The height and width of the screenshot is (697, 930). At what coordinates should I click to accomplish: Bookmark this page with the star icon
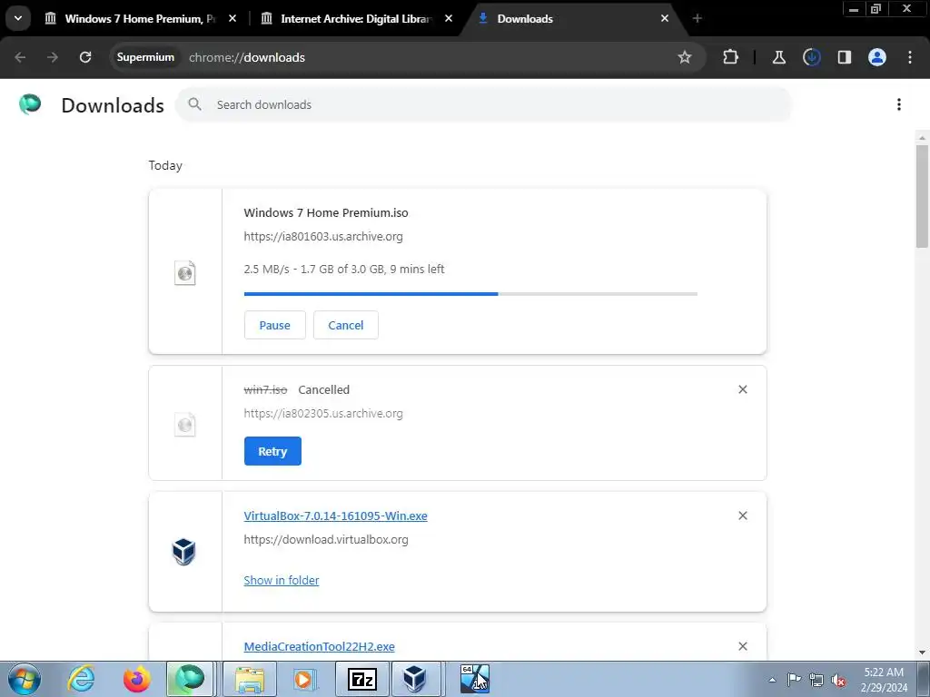[685, 57]
